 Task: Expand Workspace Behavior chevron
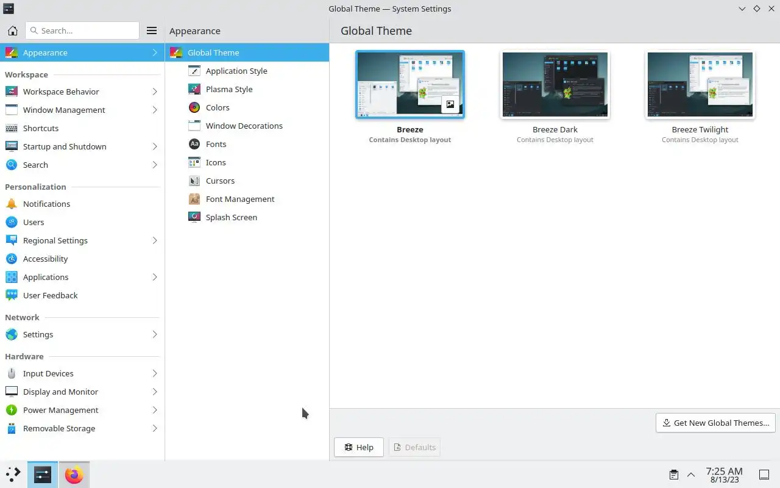[155, 91]
